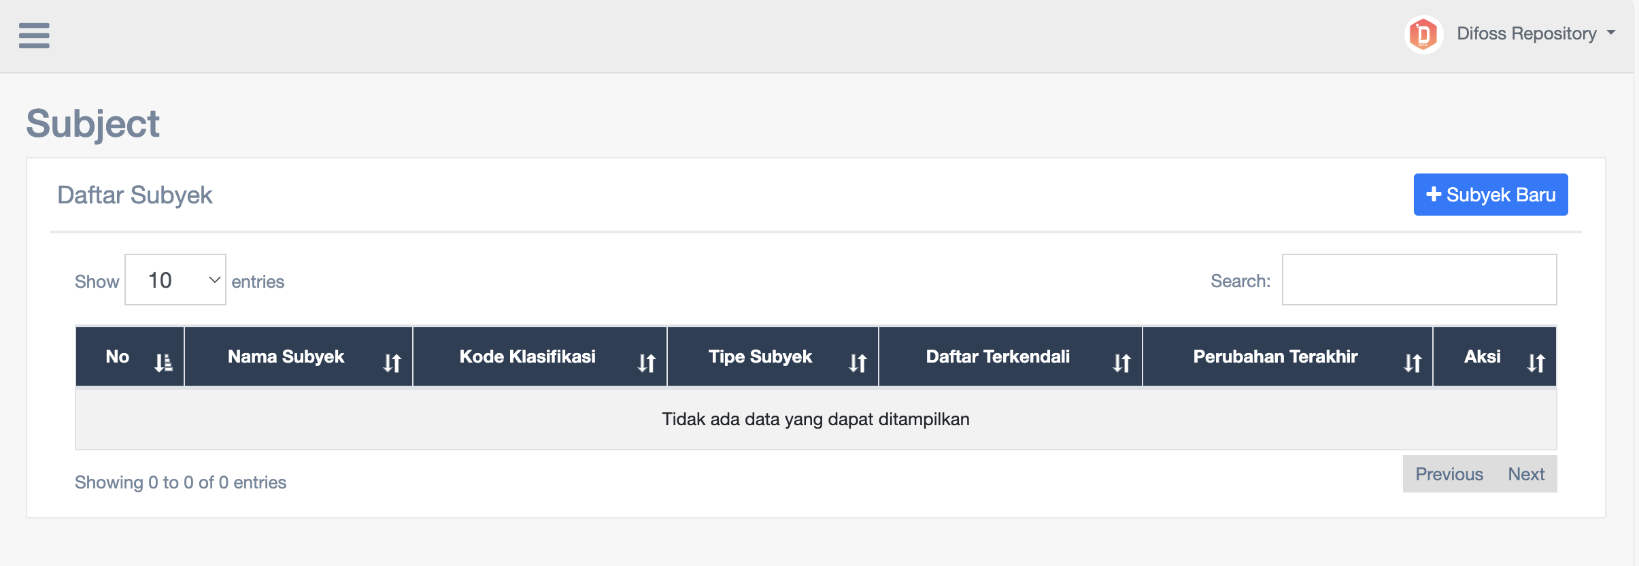Image resolution: width=1639 pixels, height=566 pixels.
Task: Click the Showing 0 entries info text
Action: 180,482
